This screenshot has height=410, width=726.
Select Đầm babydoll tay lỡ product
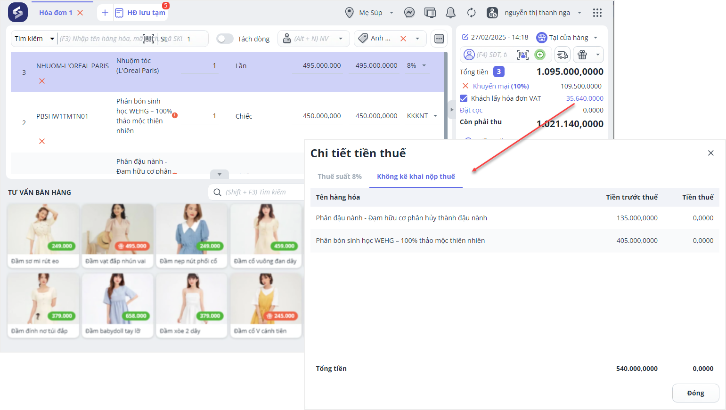[x=117, y=305]
